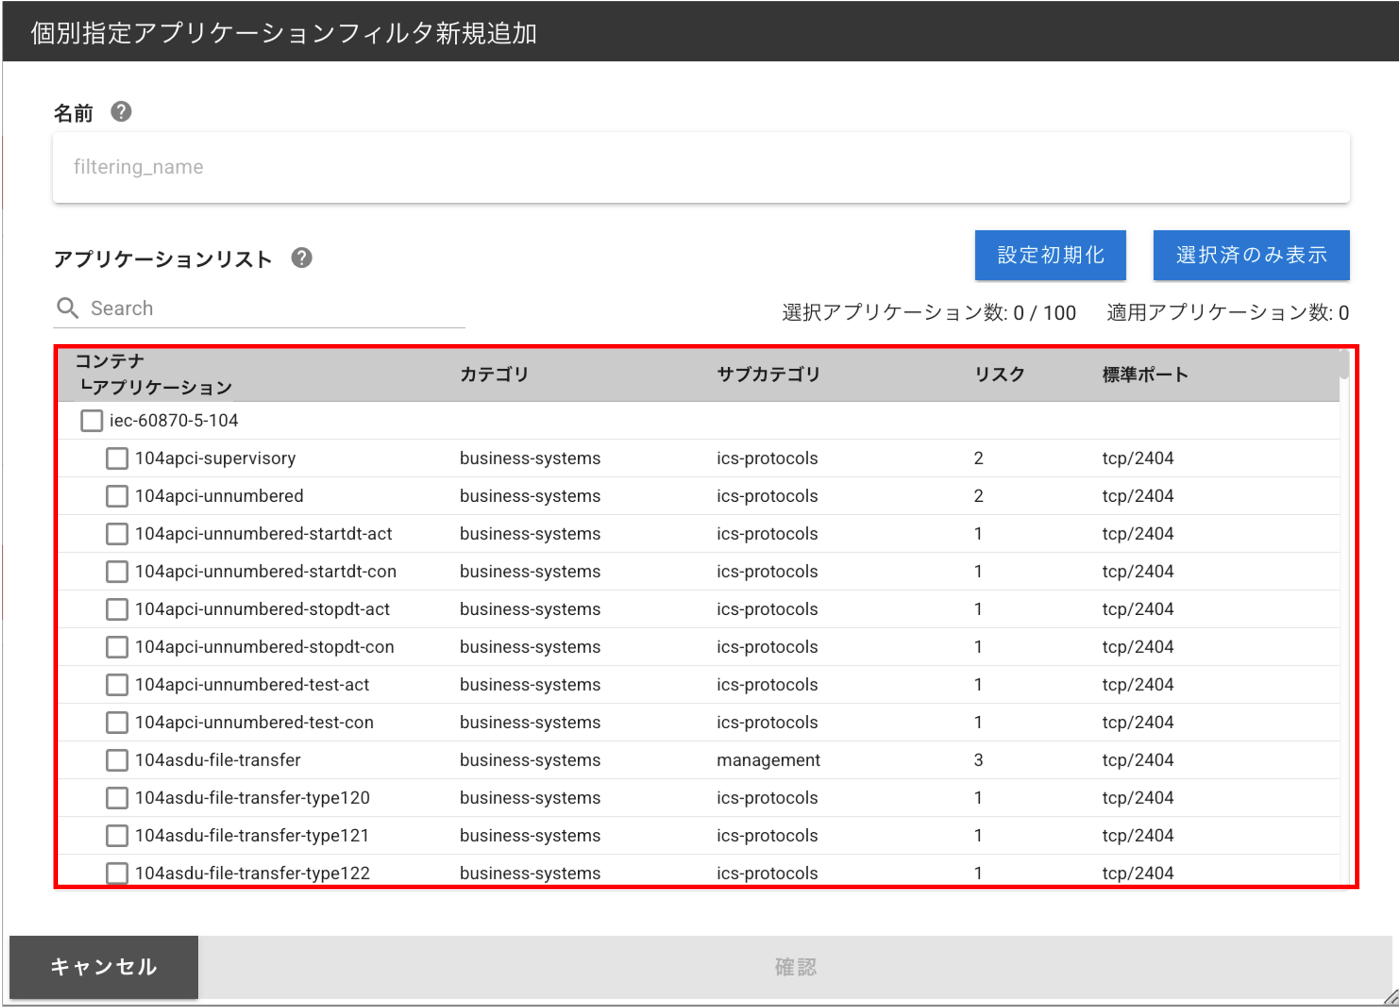Check the 104apci-unnumbered-test-con checkbox
The width and height of the screenshot is (1399, 1008).
[117, 722]
